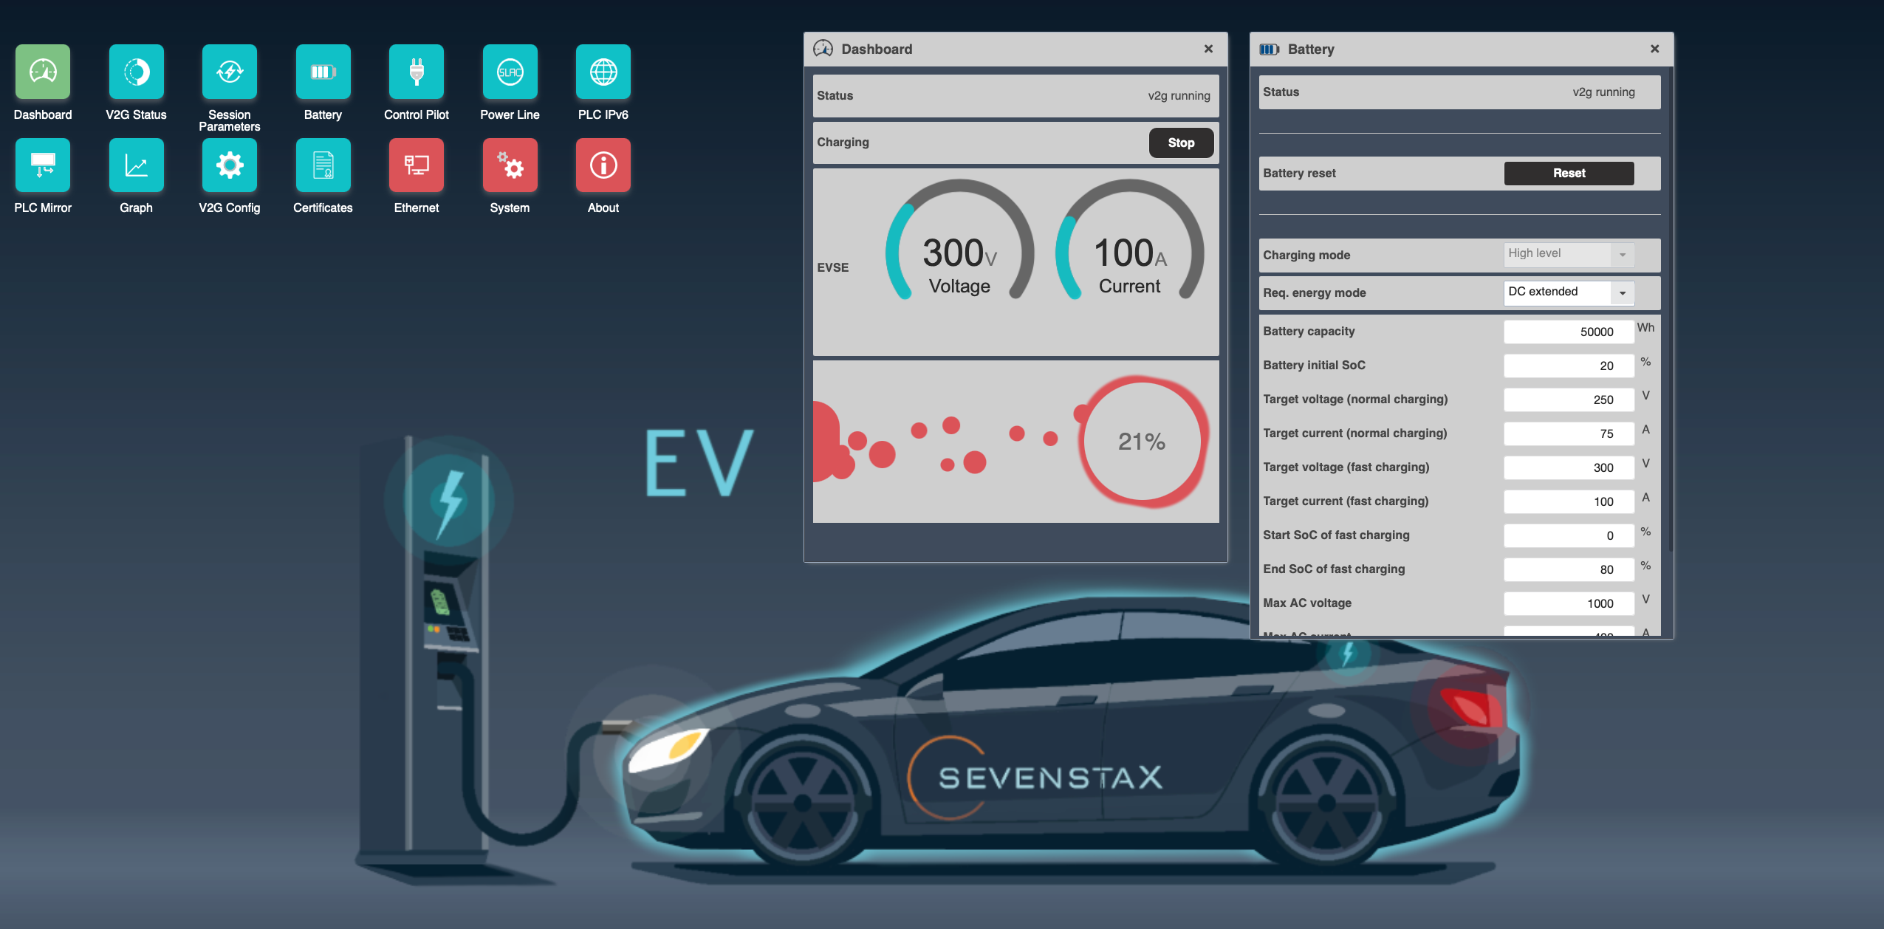Open the Graph icon
The image size is (1884, 929).
[x=136, y=165]
